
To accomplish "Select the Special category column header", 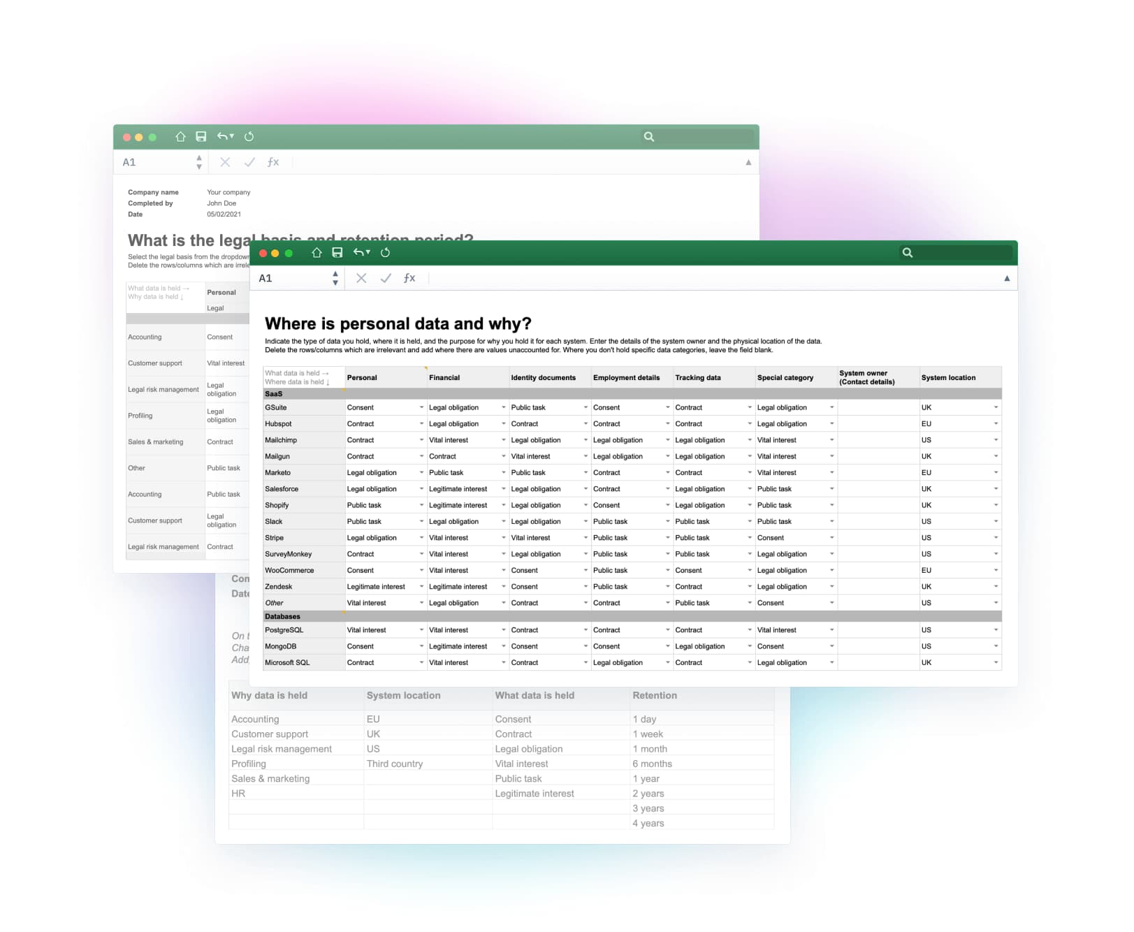I will 797,377.
